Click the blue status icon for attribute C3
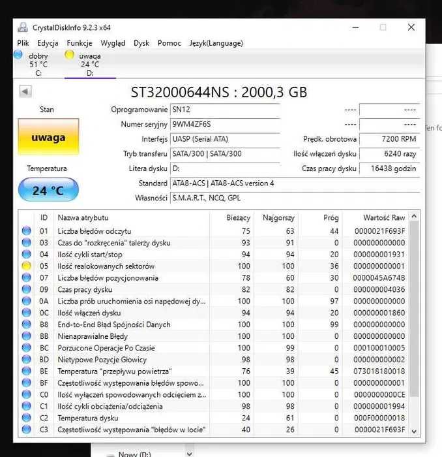The image size is (442, 457). (x=27, y=429)
